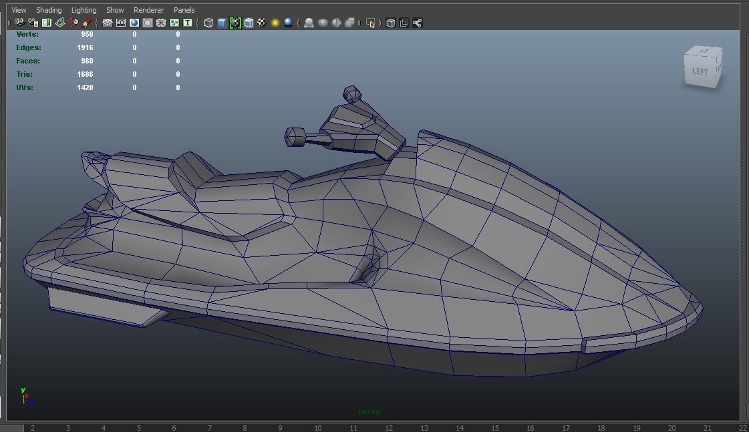Image resolution: width=749 pixels, height=432 pixels.
Task: Open the Shading menu
Action: point(49,9)
